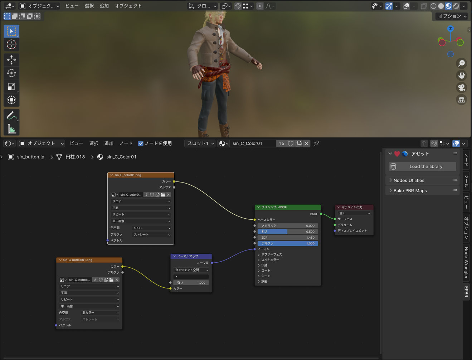Viewport: 472px width, 360px height.
Task: Click the 強さ strength field in normal map node
Action: click(x=191, y=283)
